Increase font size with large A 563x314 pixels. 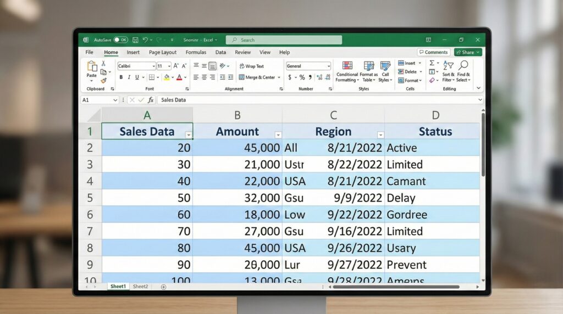[176, 66]
